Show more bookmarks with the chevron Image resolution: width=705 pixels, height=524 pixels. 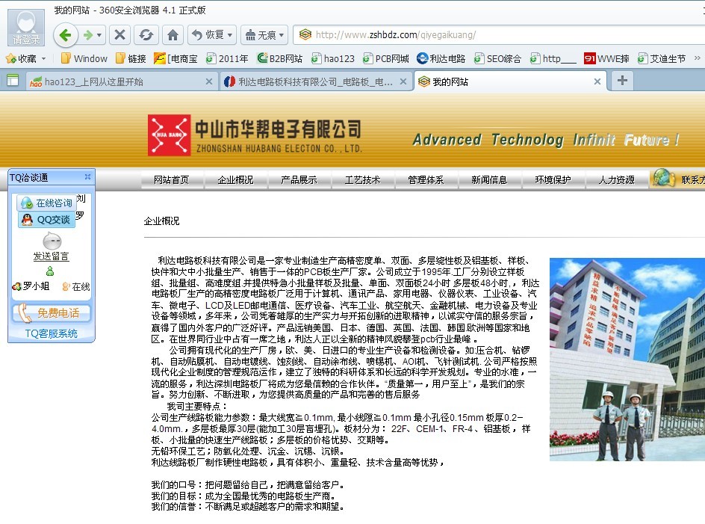click(x=698, y=58)
